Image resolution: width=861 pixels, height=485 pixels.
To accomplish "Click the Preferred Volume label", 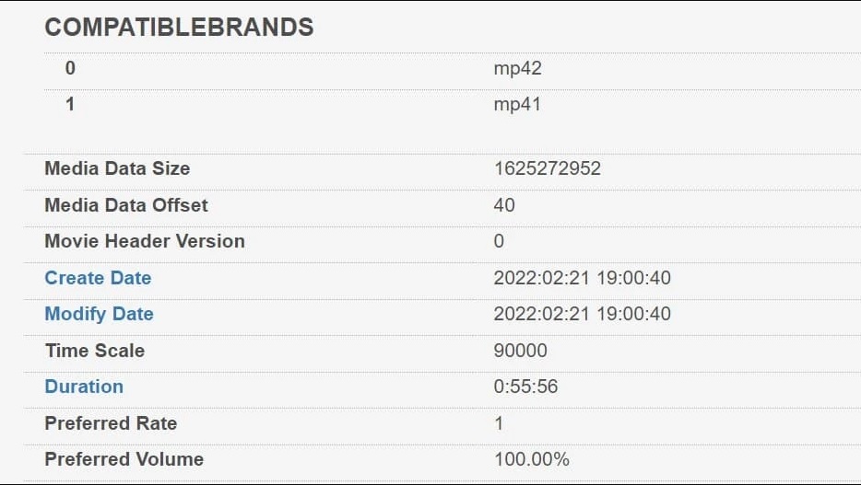I will (x=124, y=459).
